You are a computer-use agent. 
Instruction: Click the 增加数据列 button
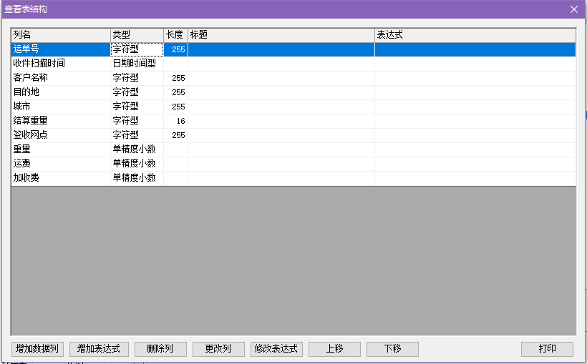37,349
